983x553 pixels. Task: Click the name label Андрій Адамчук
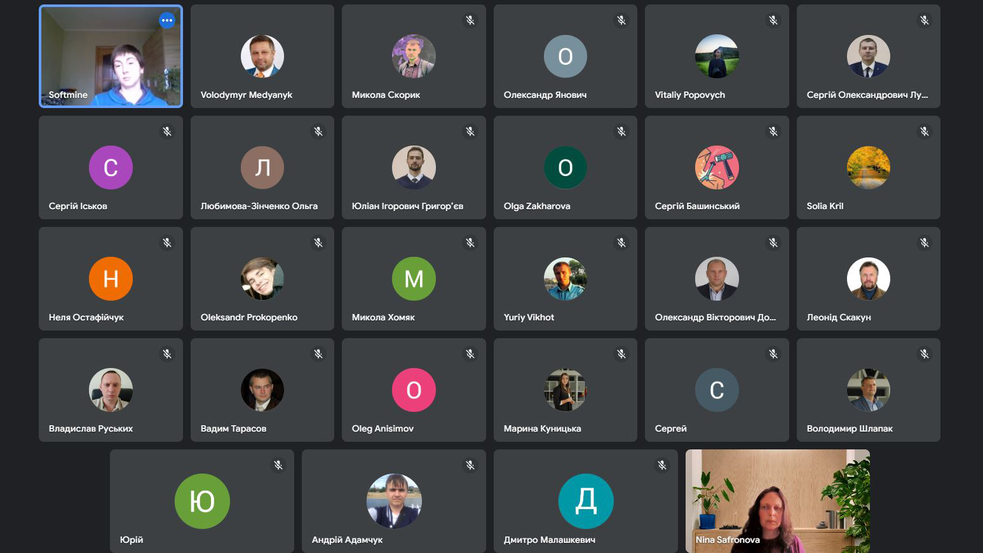coord(347,540)
